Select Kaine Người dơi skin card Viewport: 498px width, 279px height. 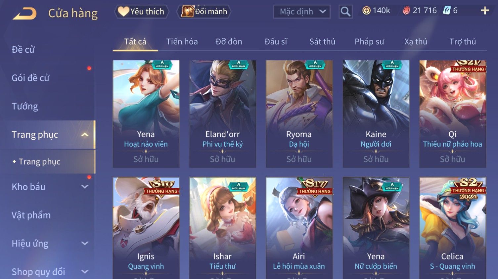(376, 114)
